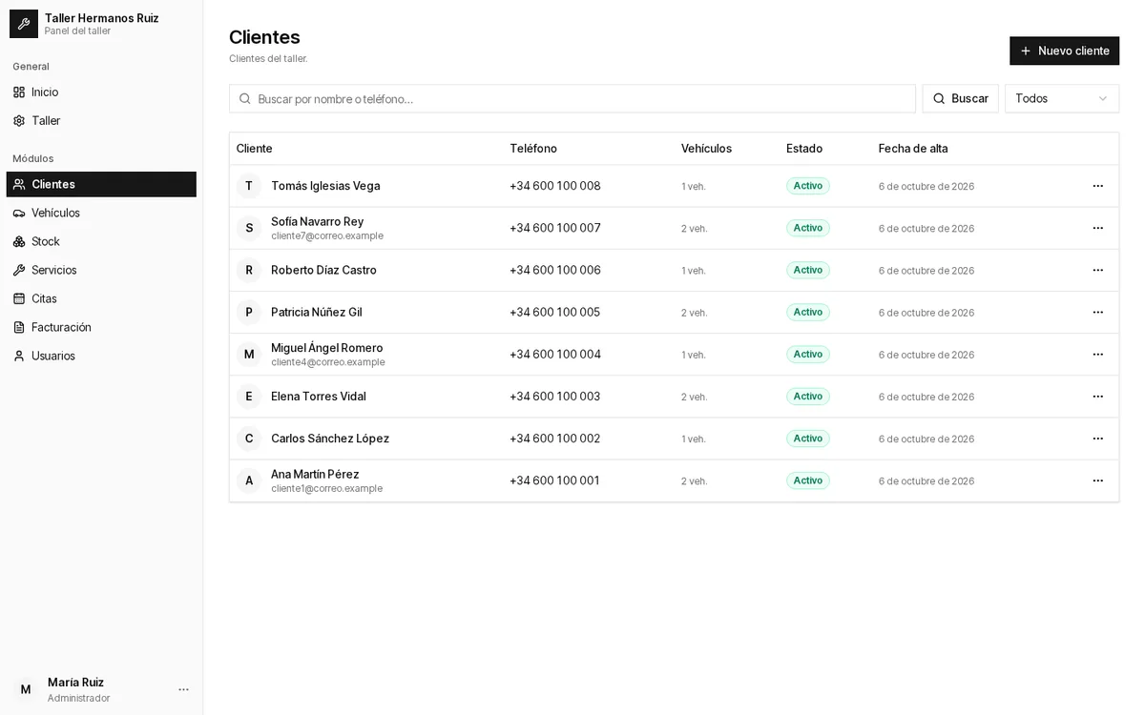
Task: Click phone number +34 600 100 006
Action: click(555, 270)
